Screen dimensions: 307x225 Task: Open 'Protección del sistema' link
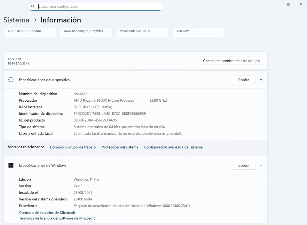click(120, 147)
